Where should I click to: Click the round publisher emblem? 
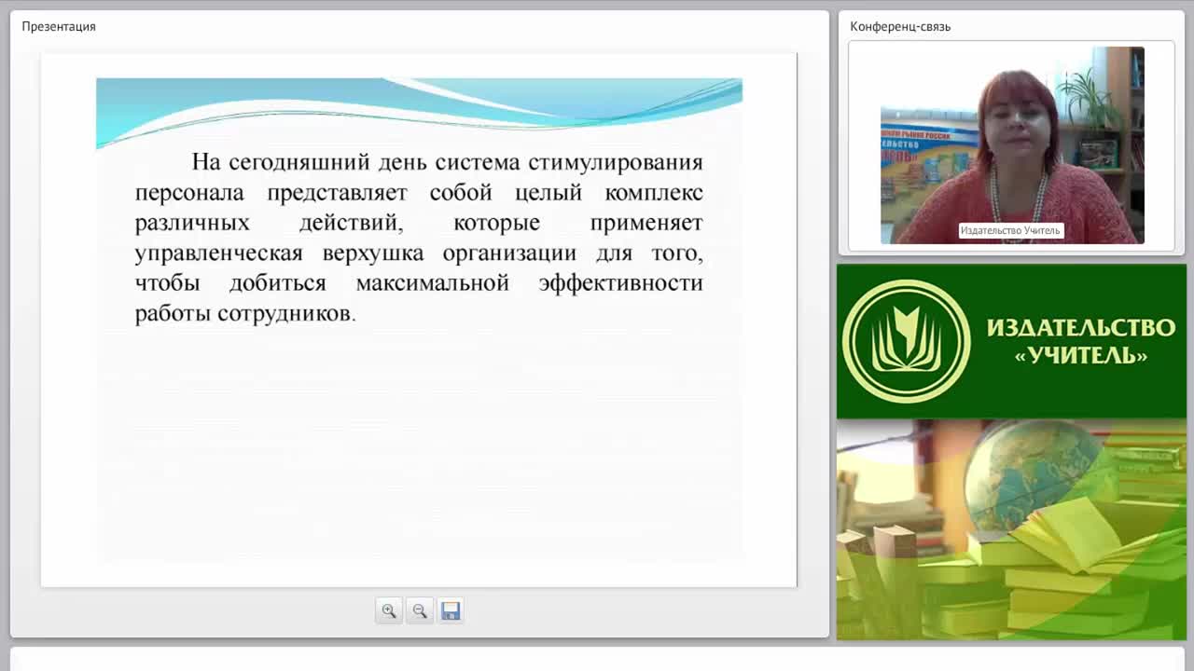pos(906,341)
